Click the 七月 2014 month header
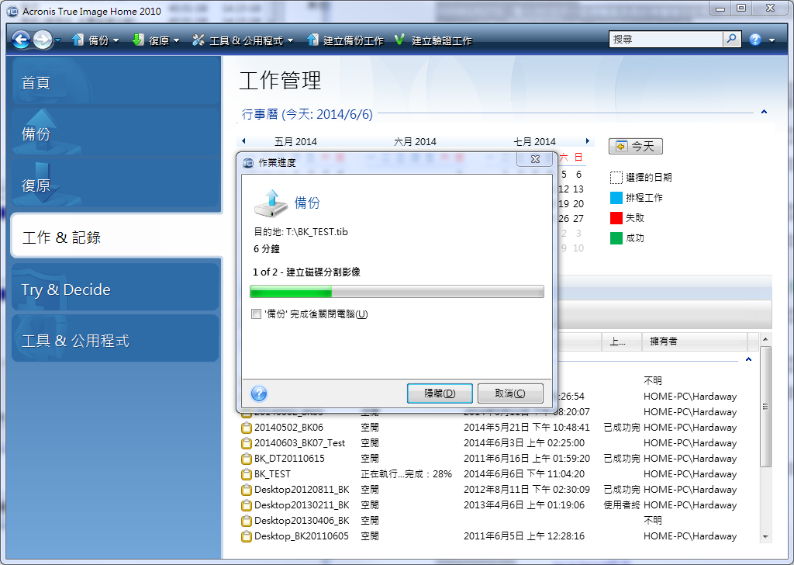 [x=535, y=141]
